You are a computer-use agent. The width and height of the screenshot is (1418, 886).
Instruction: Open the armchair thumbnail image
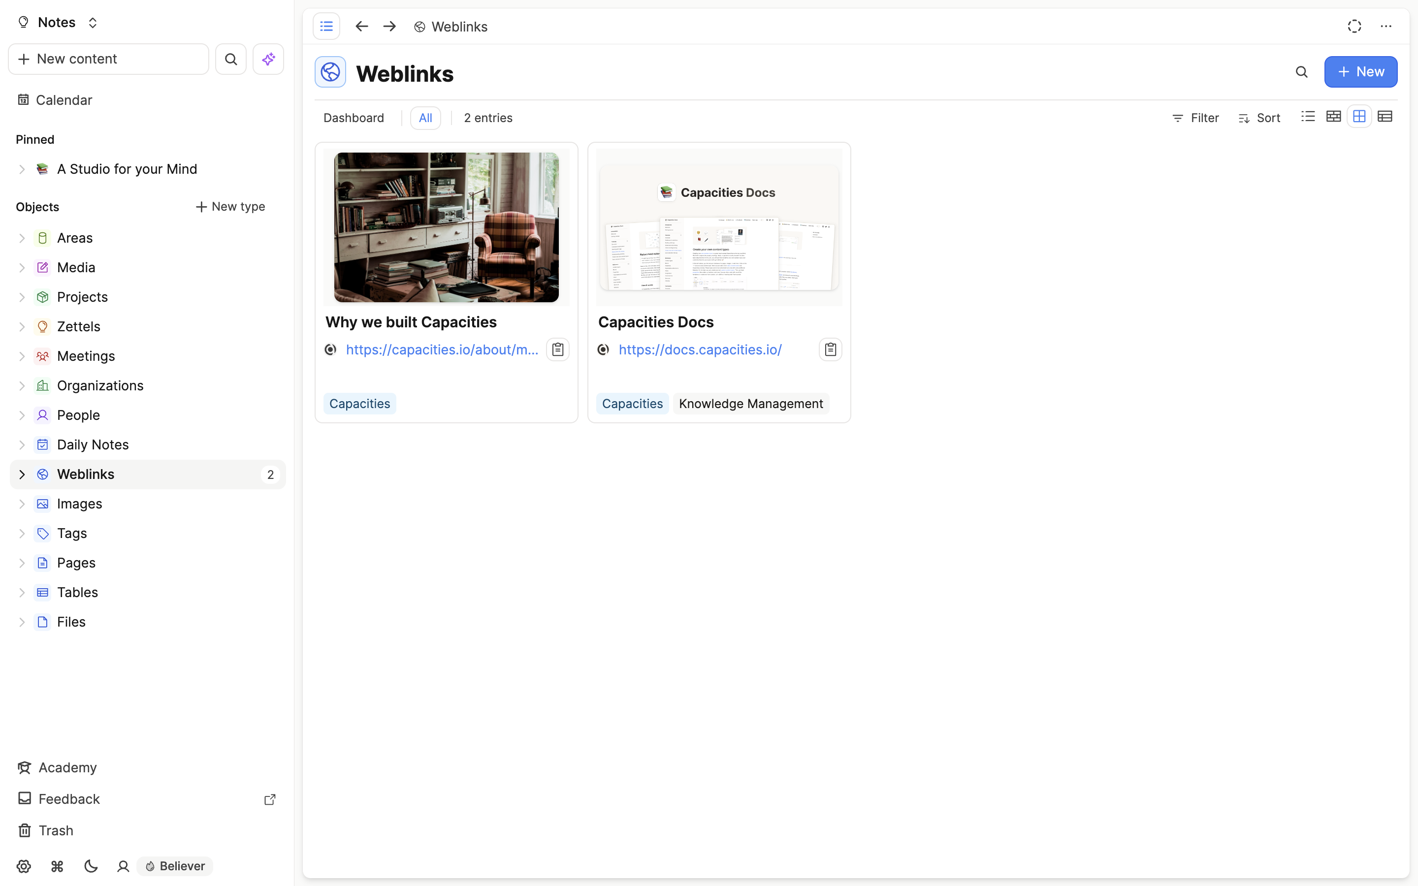[447, 227]
